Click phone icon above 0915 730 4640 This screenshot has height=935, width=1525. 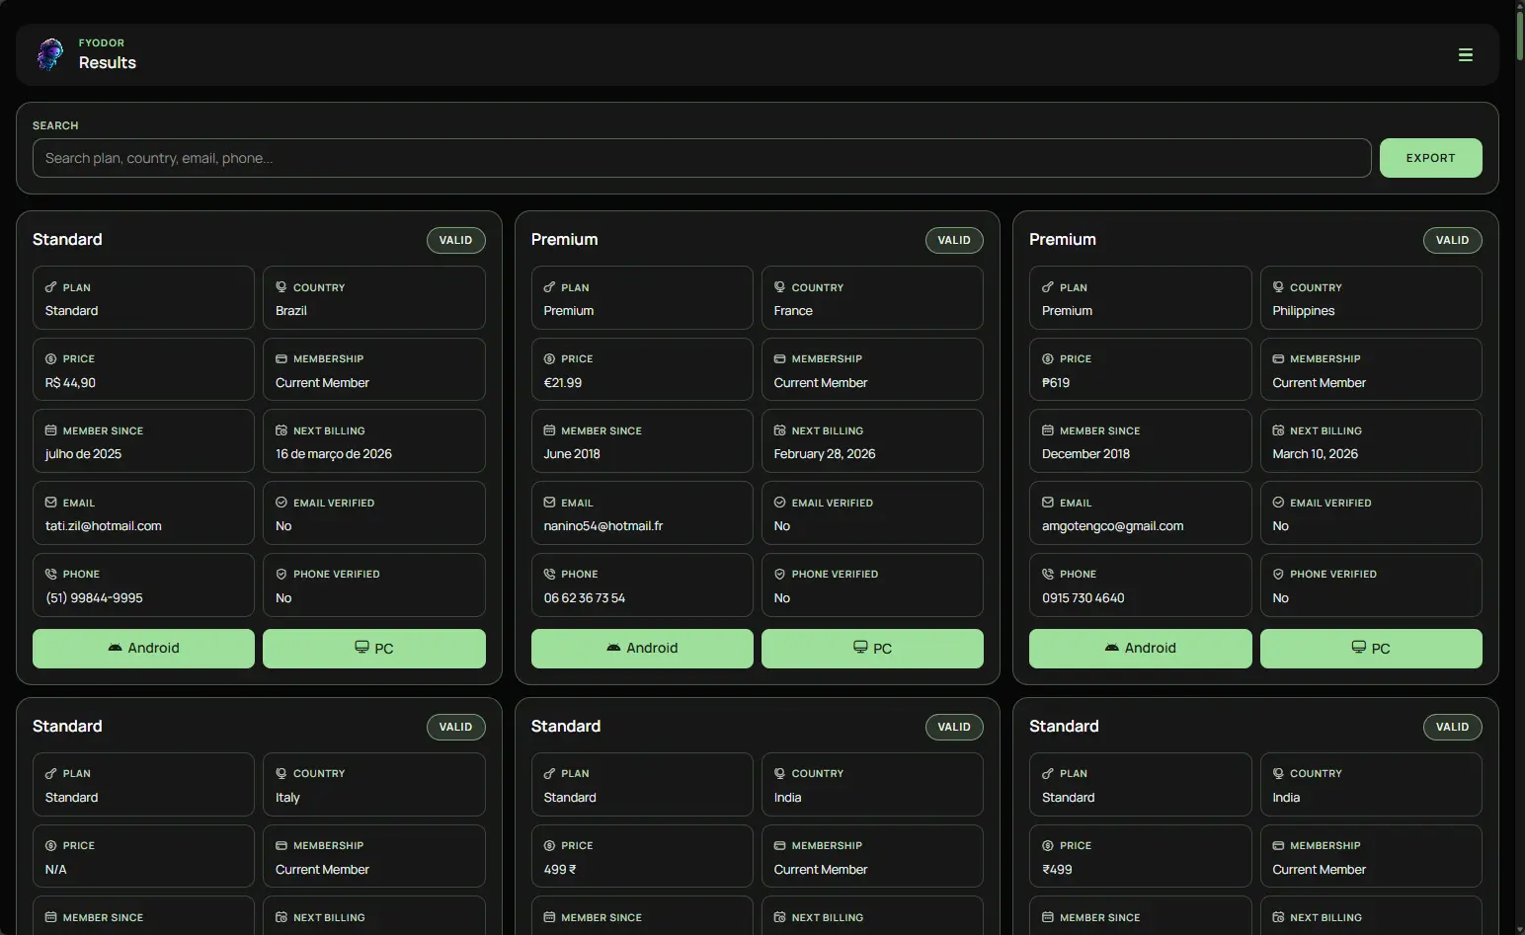1048,574
